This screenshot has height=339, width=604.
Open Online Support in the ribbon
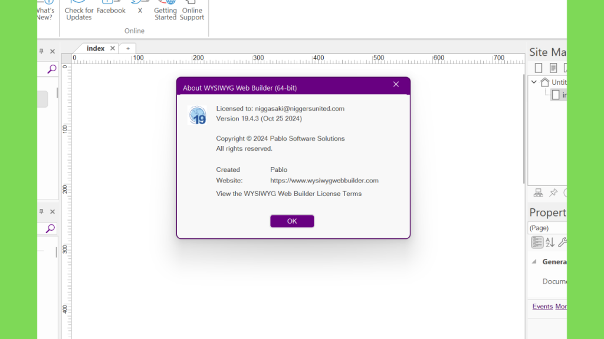pos(192,11)
